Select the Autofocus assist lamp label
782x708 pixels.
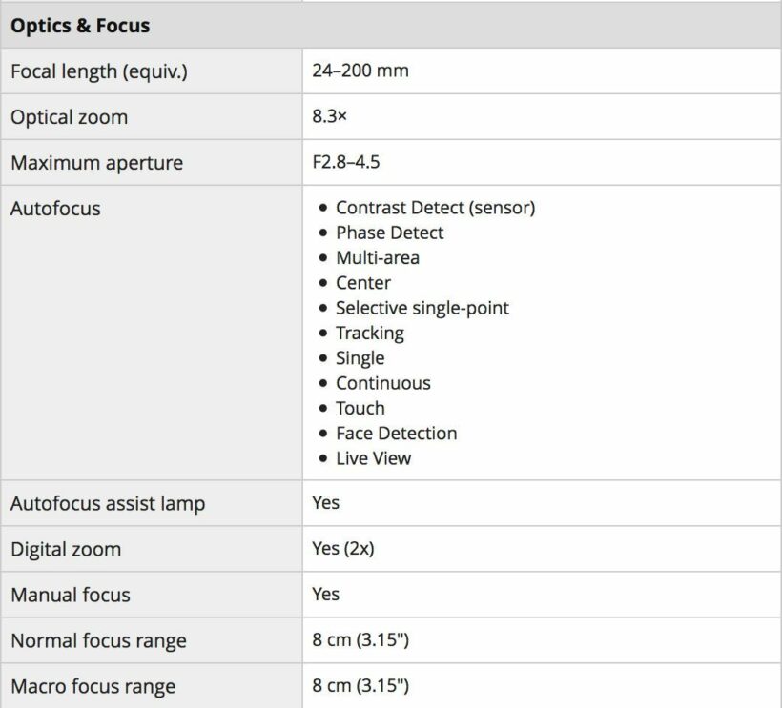[x=108, y=503]
